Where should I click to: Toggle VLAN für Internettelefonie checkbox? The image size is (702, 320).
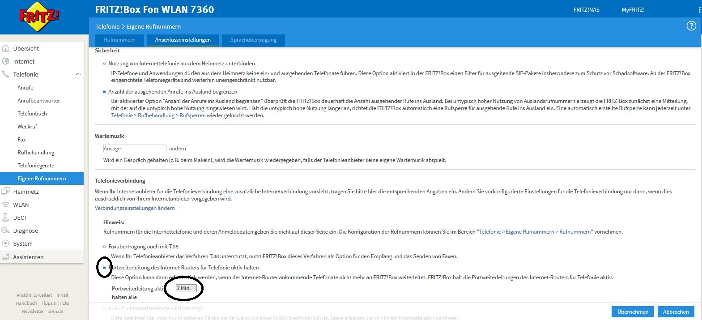click(x=105, y=308)
